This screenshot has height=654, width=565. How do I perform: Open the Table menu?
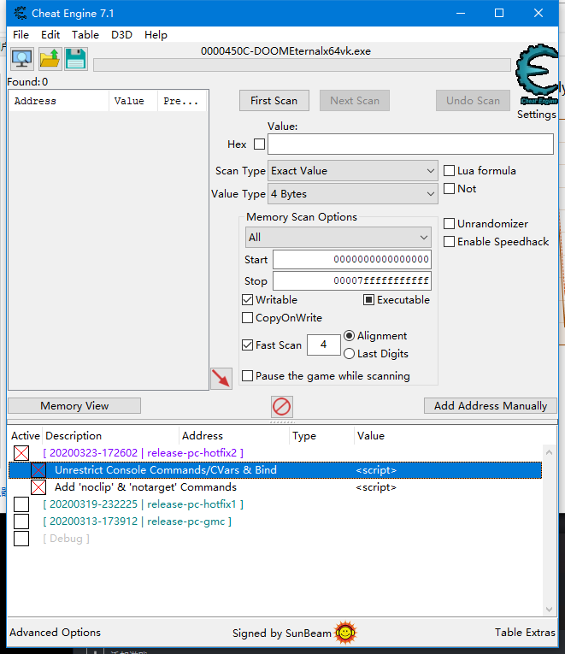pos(85,34)
